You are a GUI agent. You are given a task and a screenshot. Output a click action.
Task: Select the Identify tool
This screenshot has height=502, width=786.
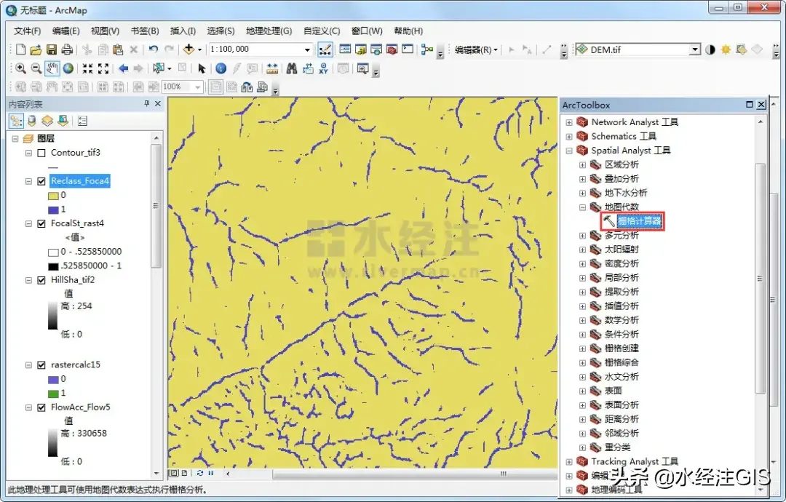tap(221, 68)
